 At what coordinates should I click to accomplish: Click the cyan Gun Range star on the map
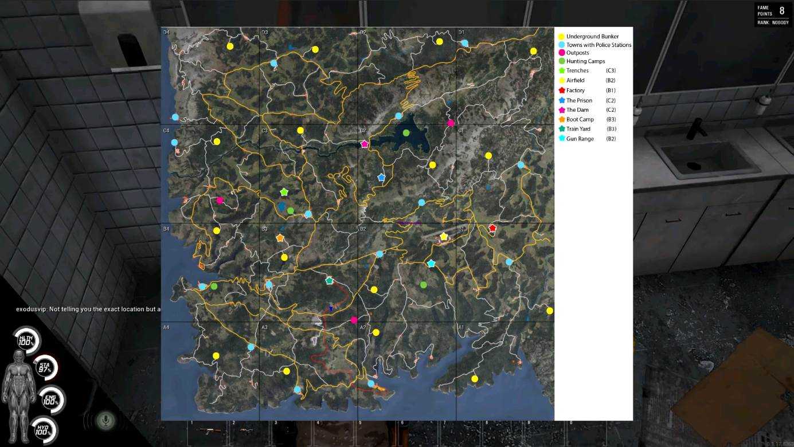pos(431,264)
